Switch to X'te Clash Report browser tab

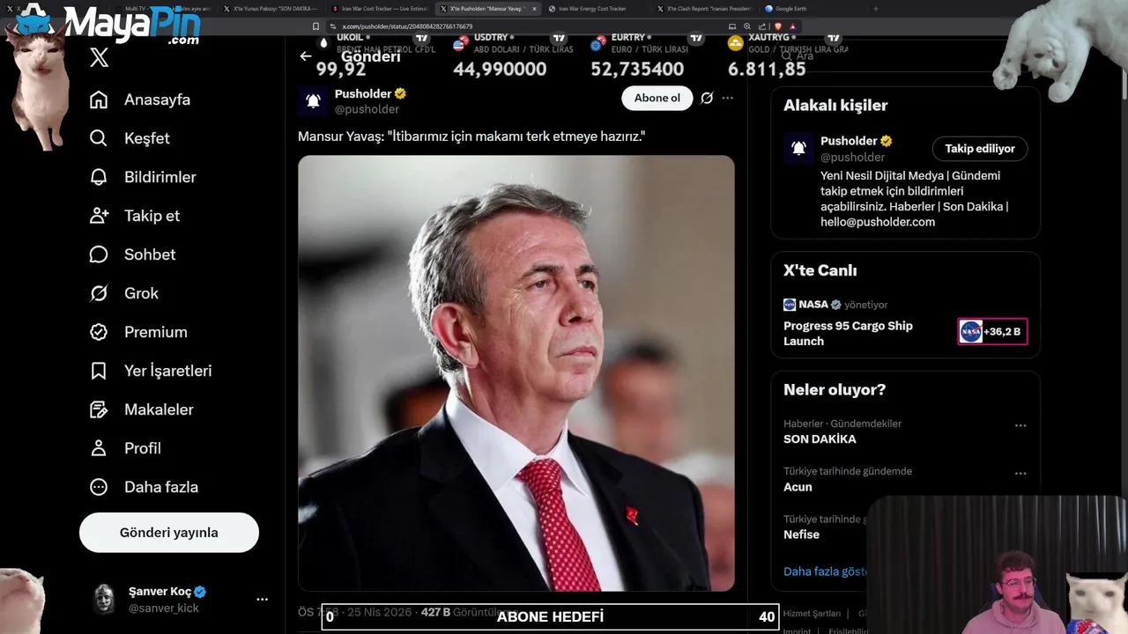pyautogui.click(x=703, y=9)
